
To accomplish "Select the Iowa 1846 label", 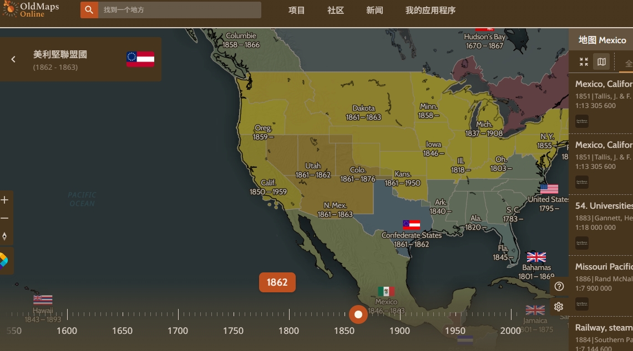I will (434, 148).
